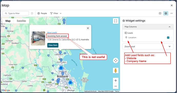Expand the Filter dropdown arrow
This screenshot has height=93, width=177.
tap(61, 13)
